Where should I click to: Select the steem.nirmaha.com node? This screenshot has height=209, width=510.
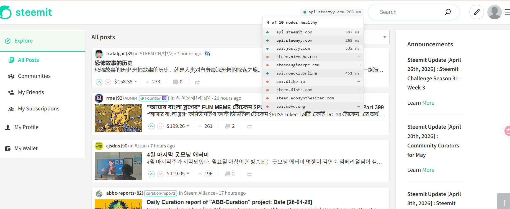click(x=313, y=57)
